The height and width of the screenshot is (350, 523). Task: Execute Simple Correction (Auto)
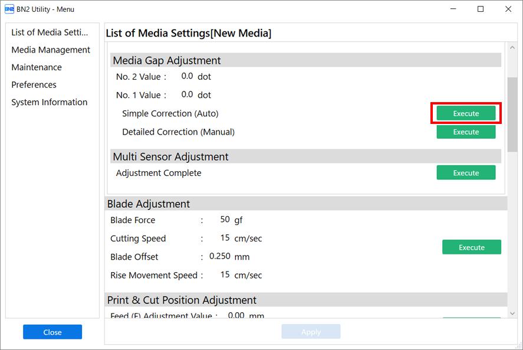click(466, 113)
